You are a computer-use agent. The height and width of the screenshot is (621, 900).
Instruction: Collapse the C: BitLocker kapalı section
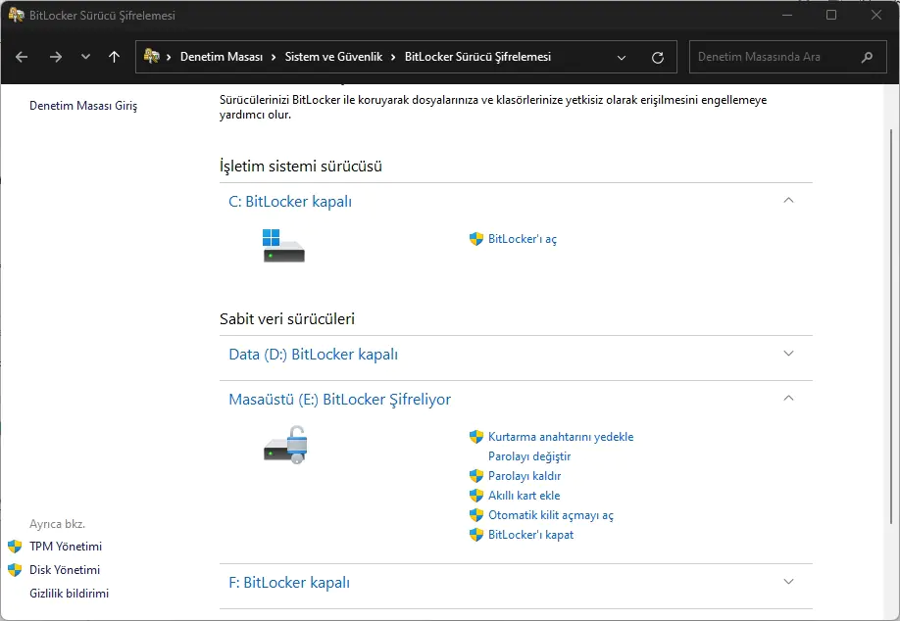[789, 200]
